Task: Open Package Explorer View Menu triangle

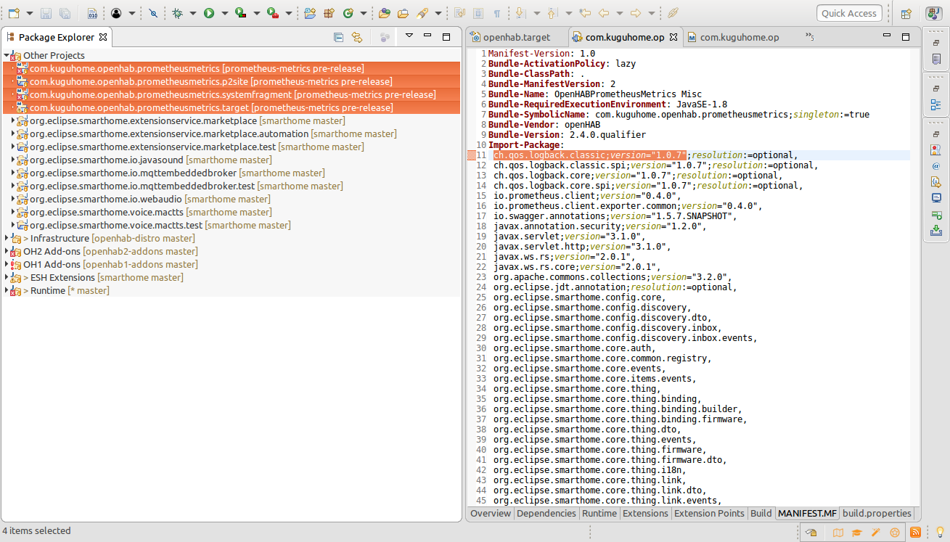Action: click(409, 36)
